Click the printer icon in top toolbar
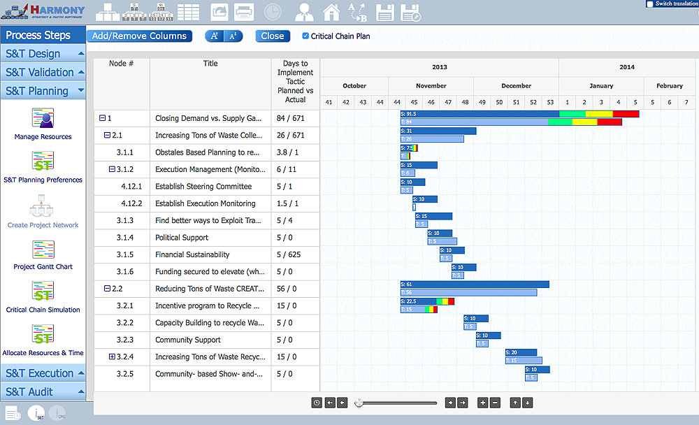Viewport: 699px width, 425px height. 244,12
